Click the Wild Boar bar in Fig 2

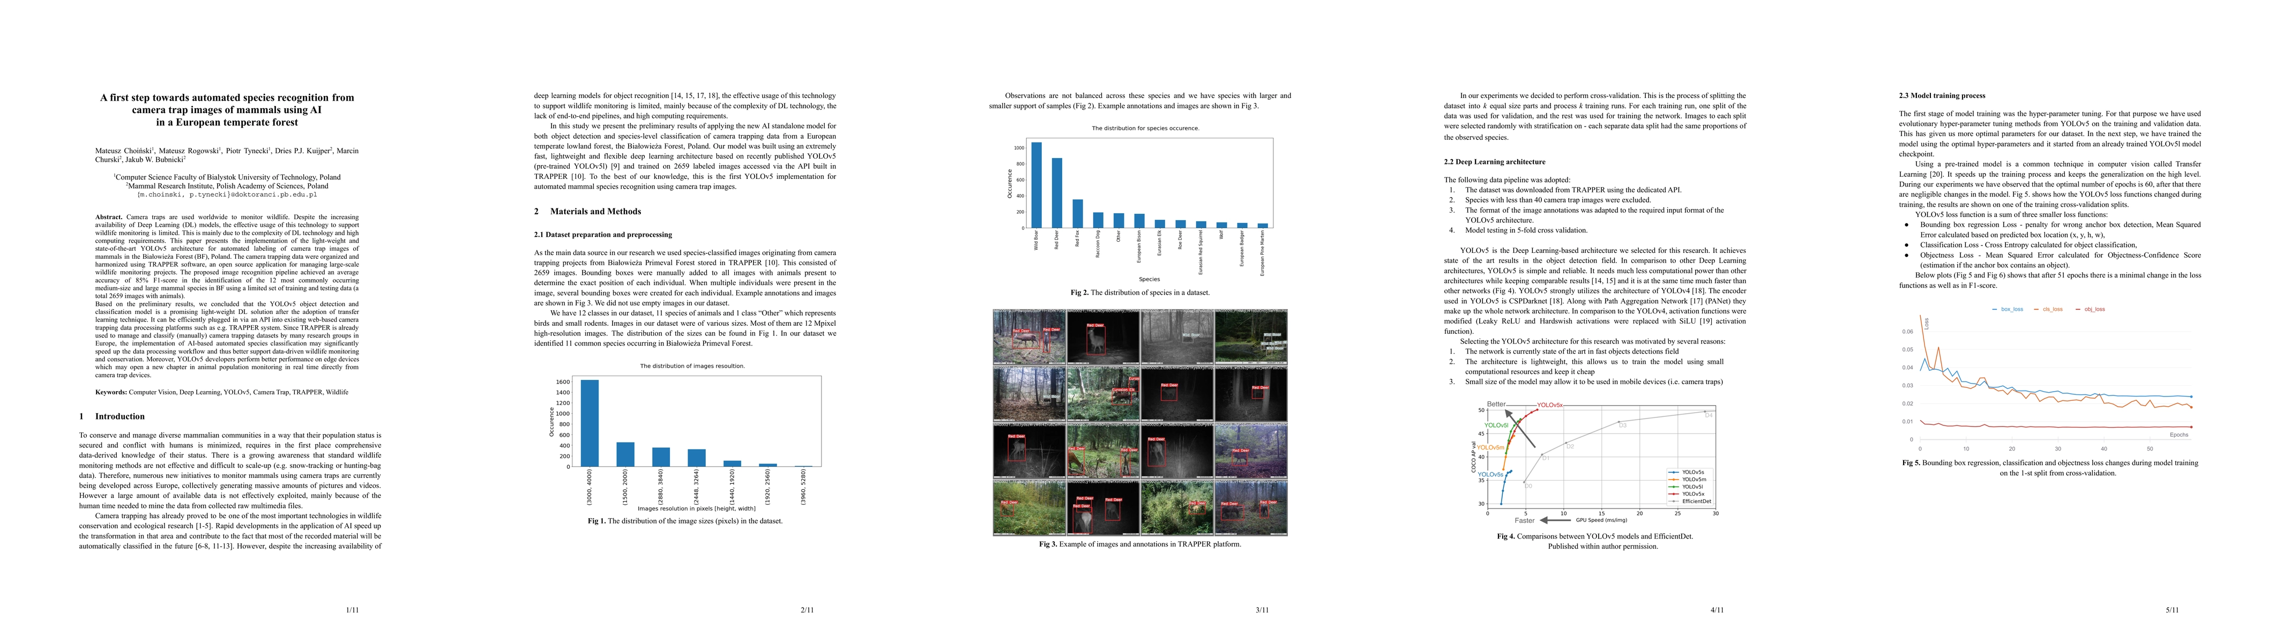[1036, 185]
